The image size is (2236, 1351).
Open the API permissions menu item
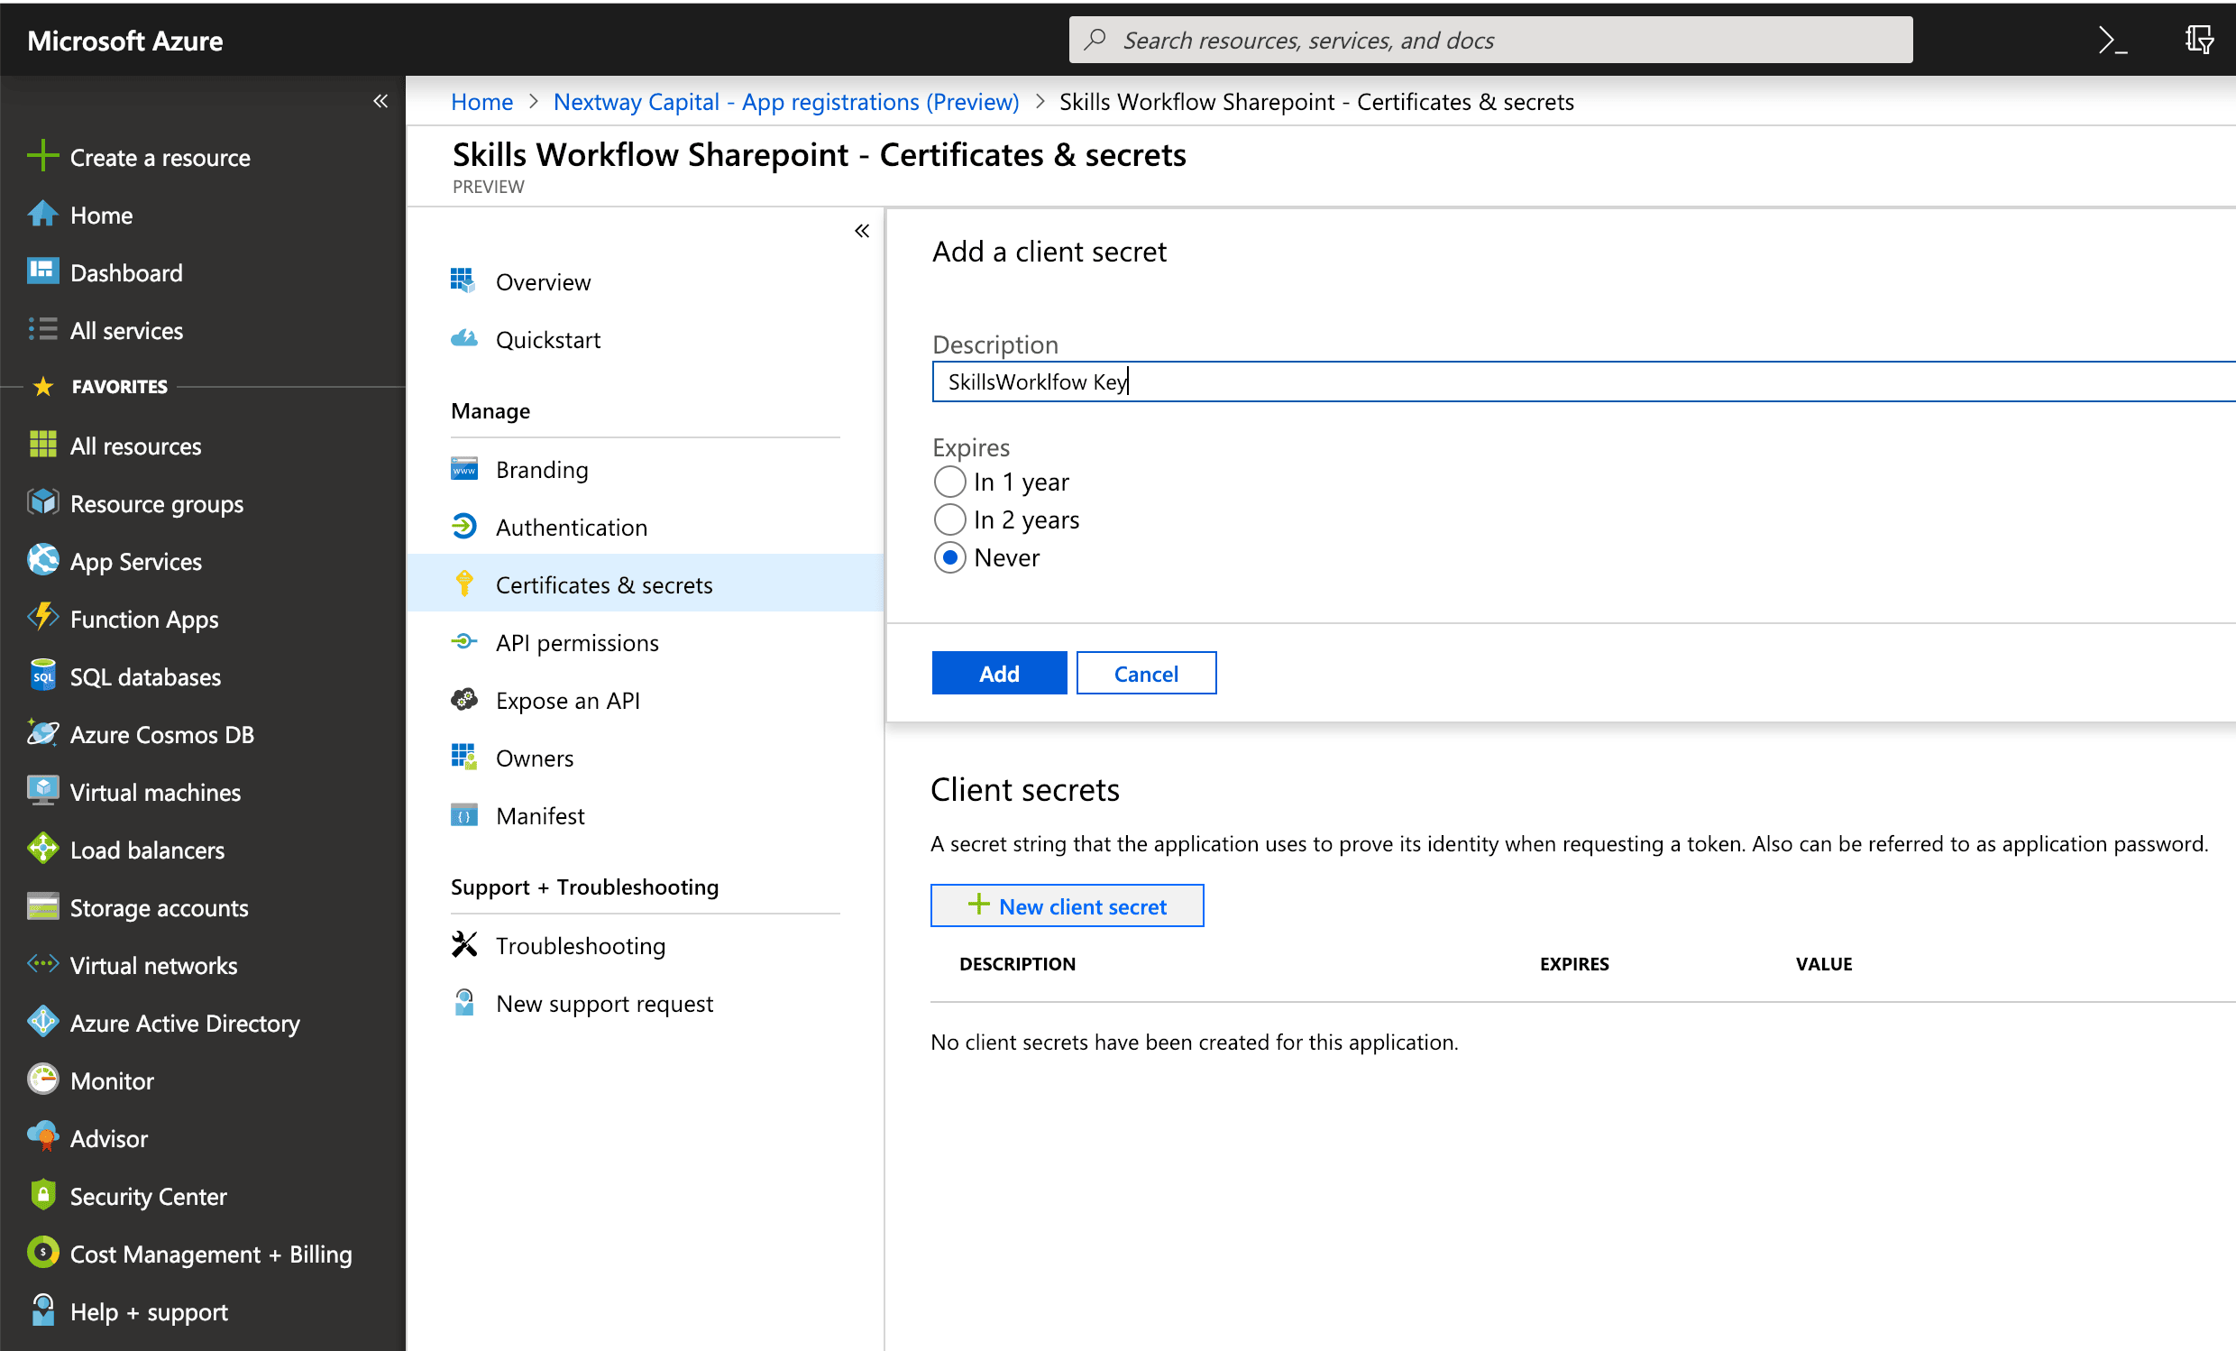pos(576,643)
